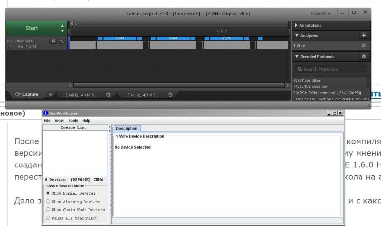
Task: Click the scrollbar right arrow
Action: (x=288, y=85)
